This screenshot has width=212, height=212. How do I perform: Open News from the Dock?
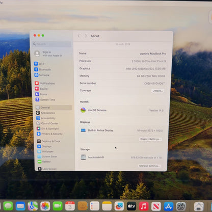coord(156,206)
